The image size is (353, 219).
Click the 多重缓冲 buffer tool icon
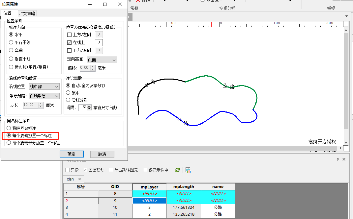[202, 1]
